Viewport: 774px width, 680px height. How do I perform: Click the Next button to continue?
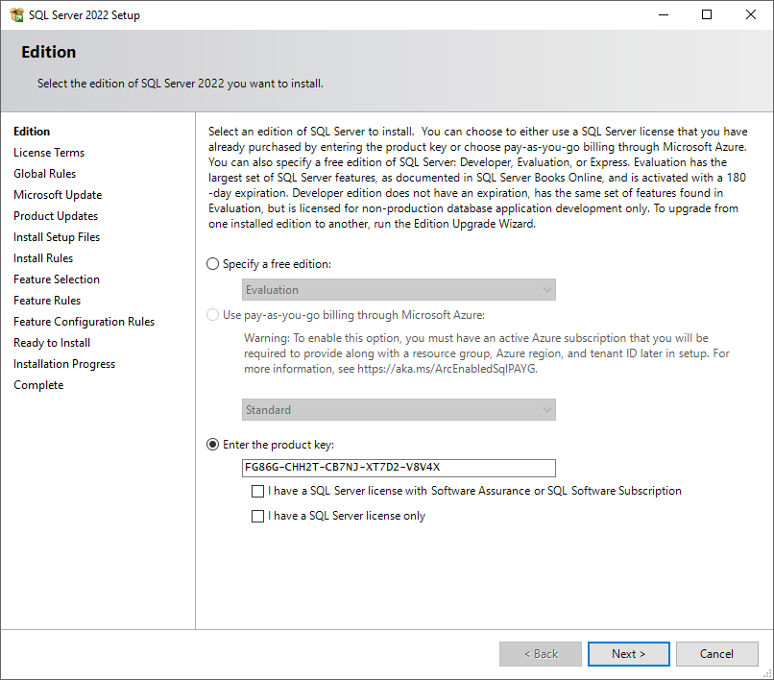click(628, 653)
